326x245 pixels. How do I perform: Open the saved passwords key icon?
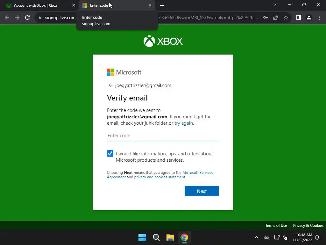[266, 18]
